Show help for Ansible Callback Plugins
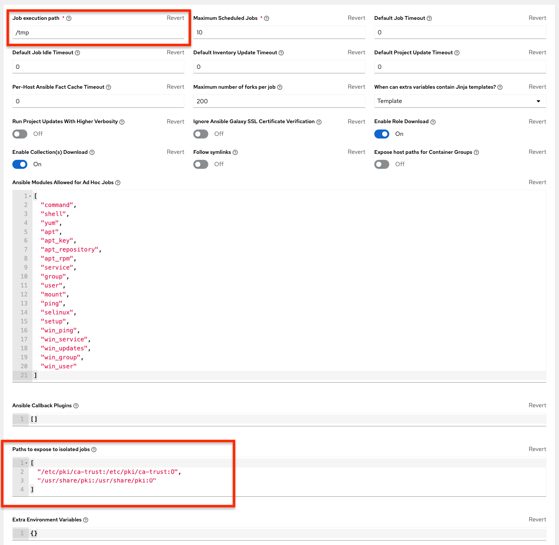559x545 pixels. coord(76,406)
